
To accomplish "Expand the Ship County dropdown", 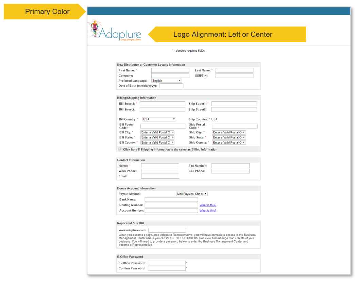I will coord(229,143).
